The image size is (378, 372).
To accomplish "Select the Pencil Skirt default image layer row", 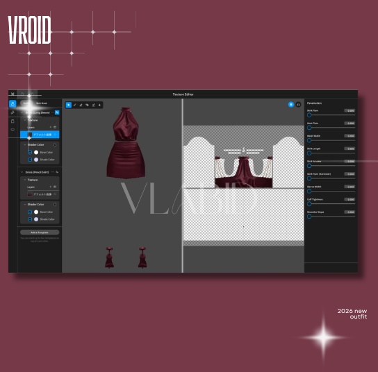I will click(x=40, y=194).
